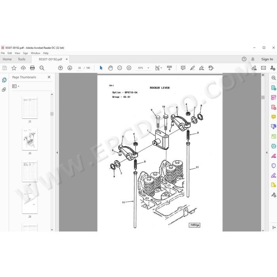Select page 27 thumbnail
Viewport: 277px width, 277px height.
(30, 171)
